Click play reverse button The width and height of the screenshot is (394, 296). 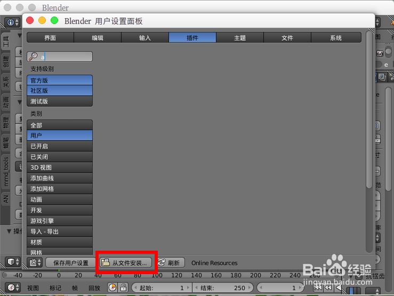tap(339, 287)
